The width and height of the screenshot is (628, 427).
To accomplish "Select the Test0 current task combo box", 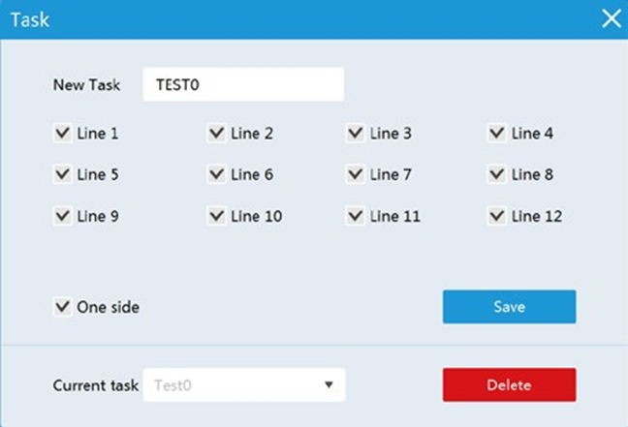I will [x=244, y=385].
